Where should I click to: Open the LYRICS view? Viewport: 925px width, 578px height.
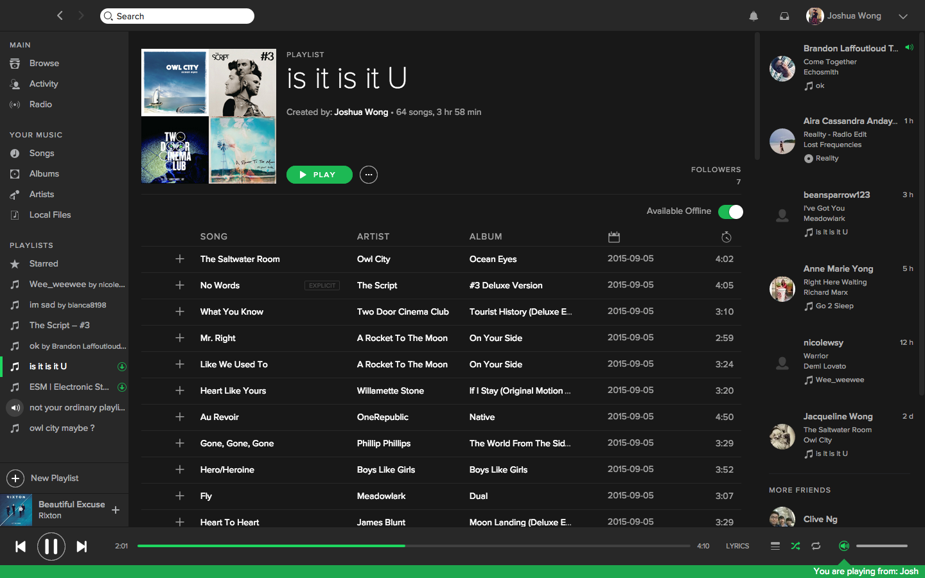(737, 546)
